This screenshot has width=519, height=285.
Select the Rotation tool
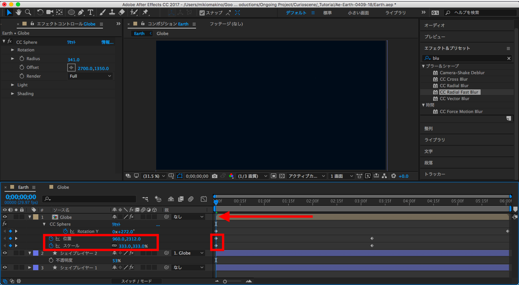[40, 12]
